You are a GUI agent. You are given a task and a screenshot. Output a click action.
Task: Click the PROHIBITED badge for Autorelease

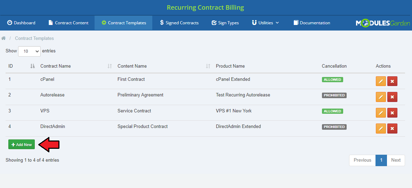(334, 95)
